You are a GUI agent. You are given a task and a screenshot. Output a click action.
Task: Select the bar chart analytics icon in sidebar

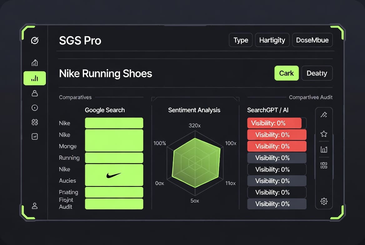[34, 78]
